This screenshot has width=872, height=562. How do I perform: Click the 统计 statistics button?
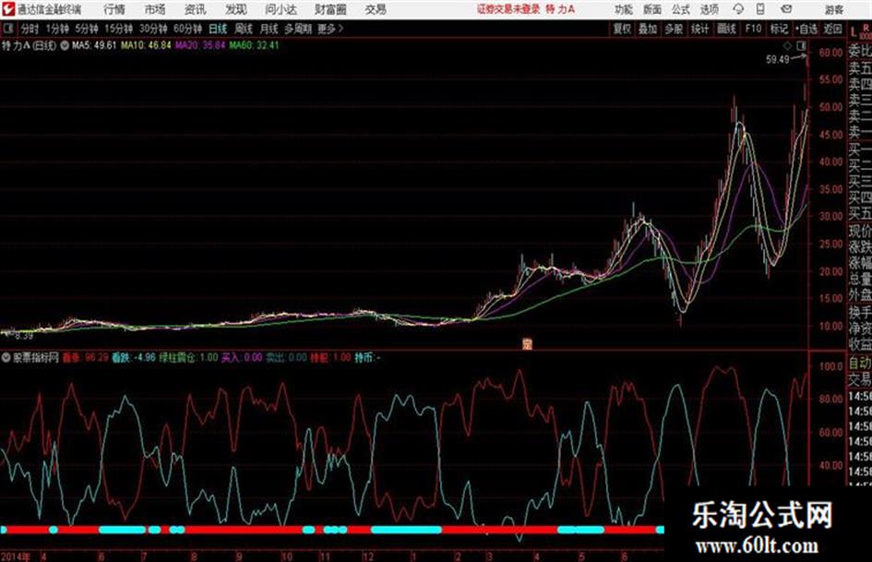[699, 29]
